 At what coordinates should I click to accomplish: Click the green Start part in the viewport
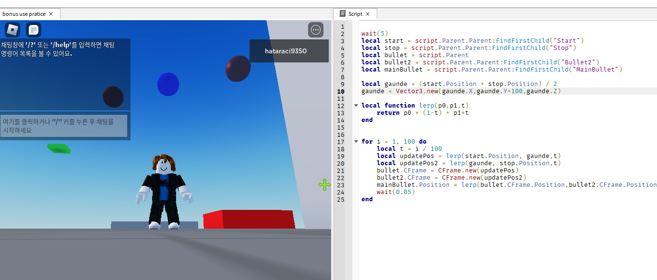(x=59, y=148)
